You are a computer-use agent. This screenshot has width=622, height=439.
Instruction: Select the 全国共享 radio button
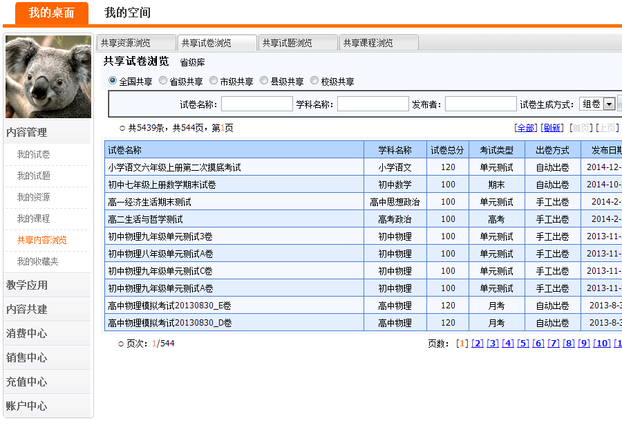click(113, 81)
